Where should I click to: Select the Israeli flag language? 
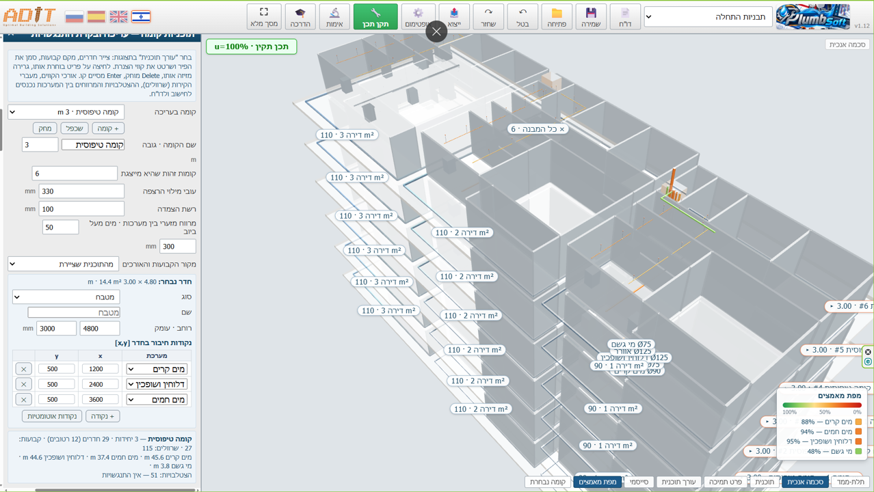pyautogui.click(x=141, y=16)
